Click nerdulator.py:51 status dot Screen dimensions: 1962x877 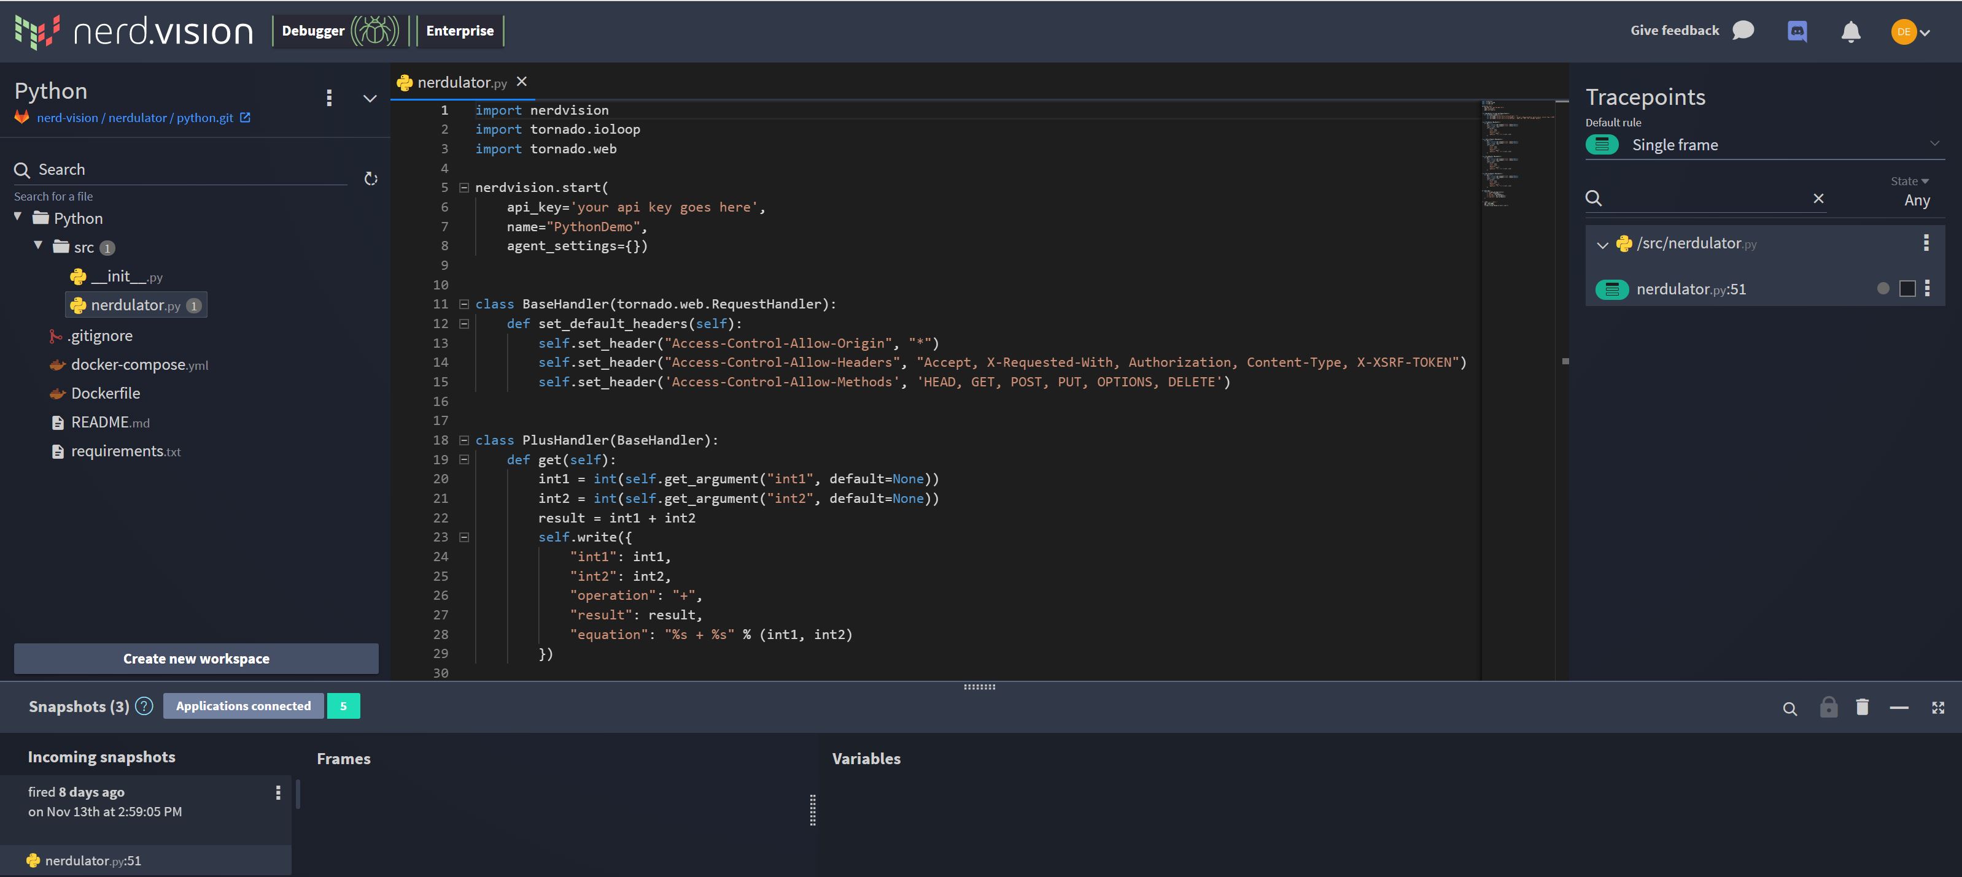coord(1883,288)
